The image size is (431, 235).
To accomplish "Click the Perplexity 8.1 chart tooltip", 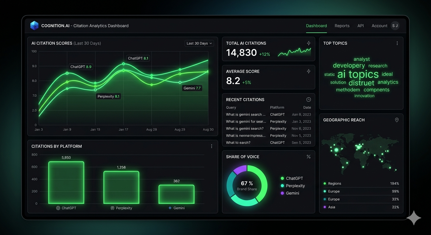I will [x=108, y=96].
